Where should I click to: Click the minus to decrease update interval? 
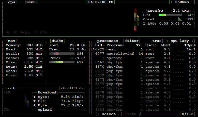click(x=193, y=2)
